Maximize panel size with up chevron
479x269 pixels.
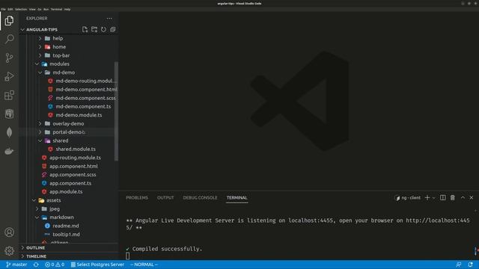point(463,197)
